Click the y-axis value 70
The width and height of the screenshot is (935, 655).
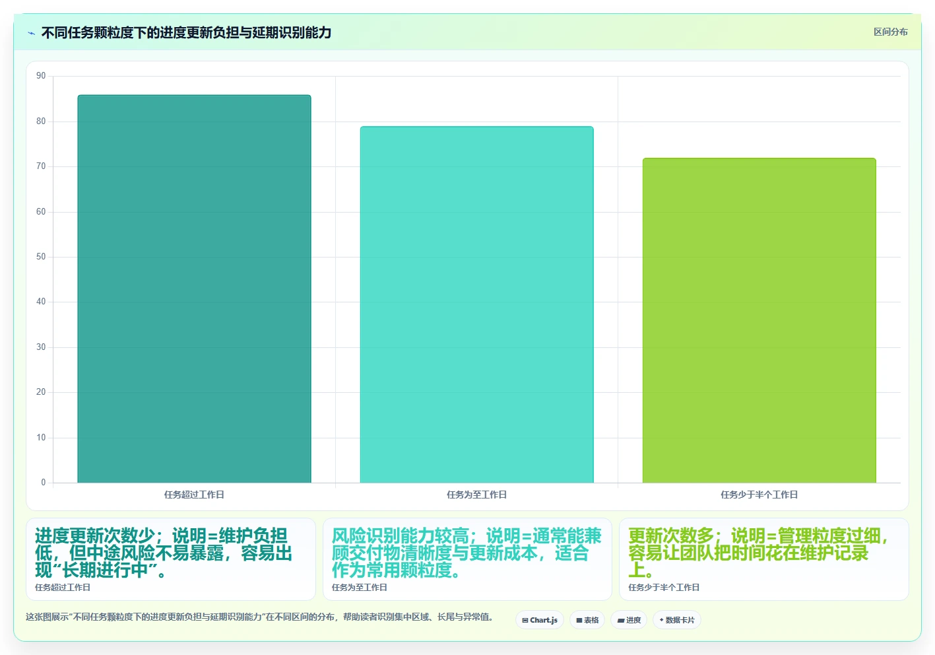point(41,166)
